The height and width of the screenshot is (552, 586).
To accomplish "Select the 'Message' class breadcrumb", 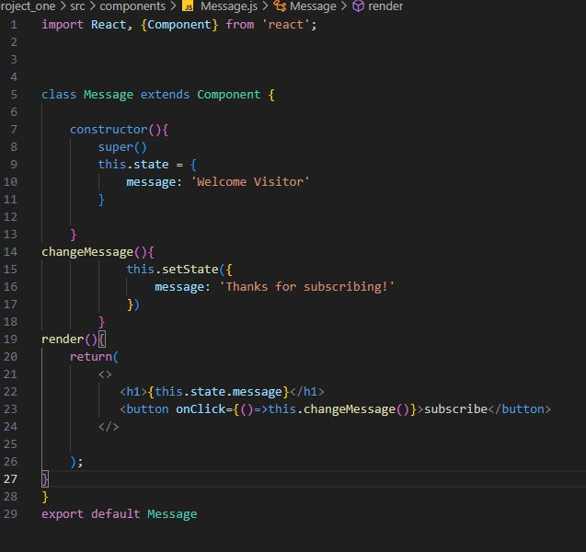I will pos(313,6).
